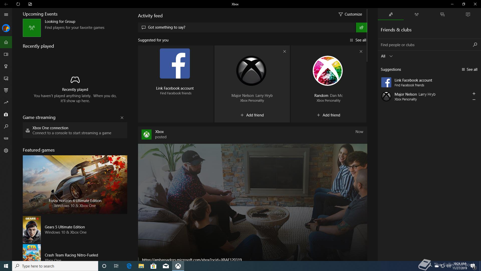Add Major Nelson as friend on card

[x=252, y=115]
